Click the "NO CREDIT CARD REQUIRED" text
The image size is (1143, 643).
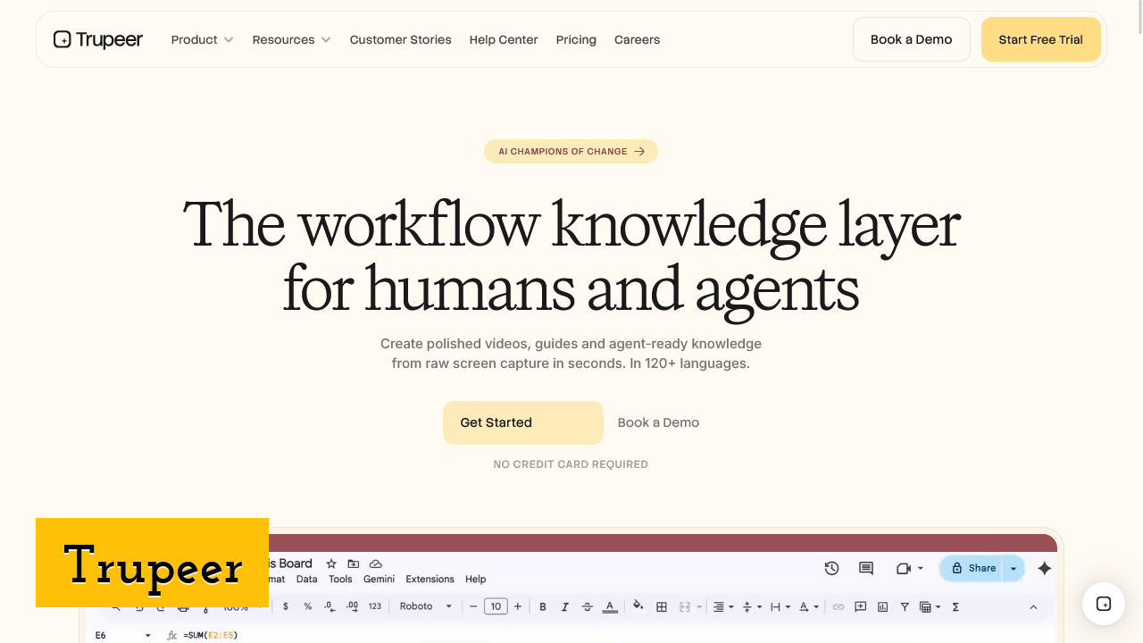pyautogui.click(x=571, y=464)
